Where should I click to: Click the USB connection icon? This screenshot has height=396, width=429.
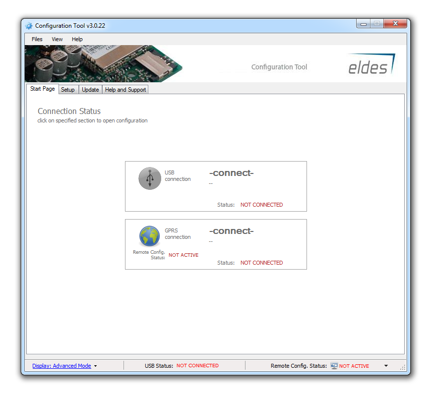click(150, 178)
